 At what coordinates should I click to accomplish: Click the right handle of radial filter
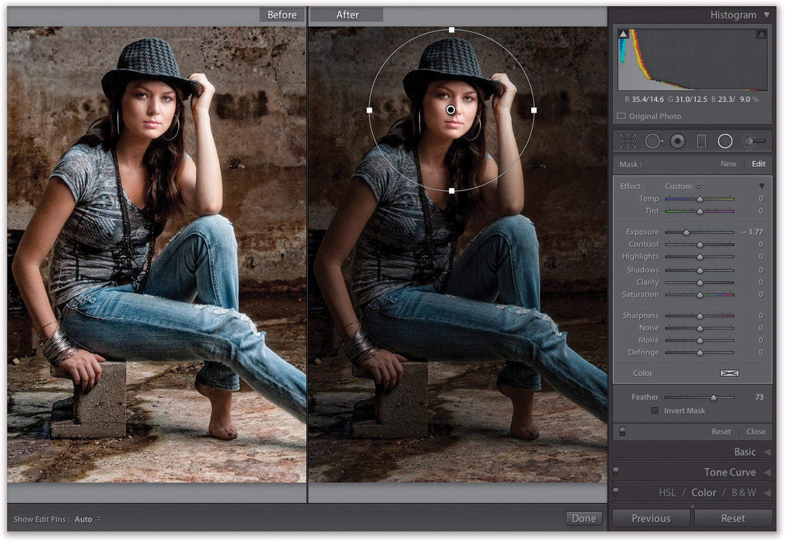tap(534, 110)
